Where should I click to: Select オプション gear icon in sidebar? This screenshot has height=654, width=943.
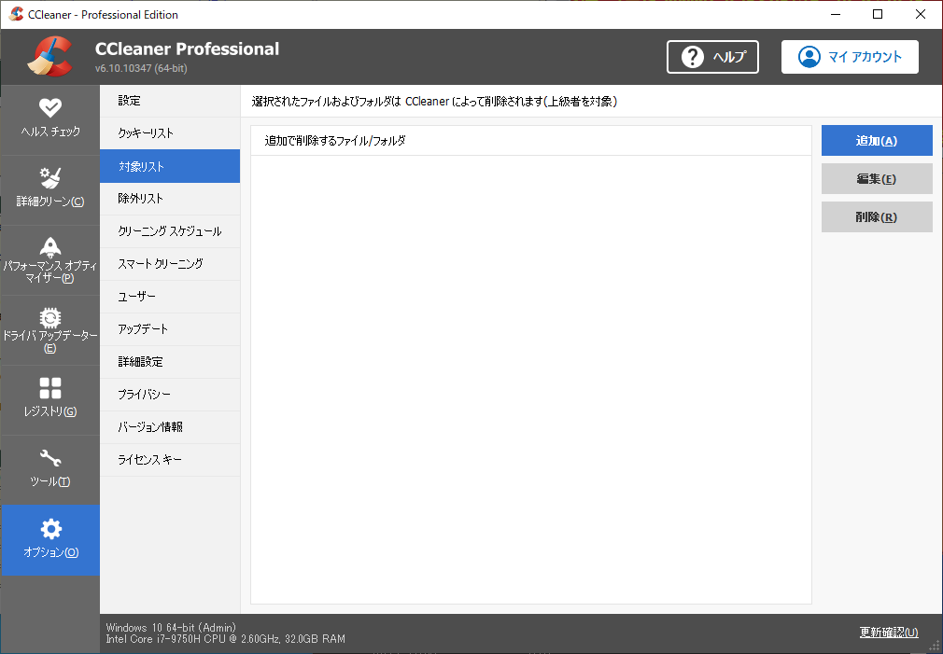[x=50, y=529]
